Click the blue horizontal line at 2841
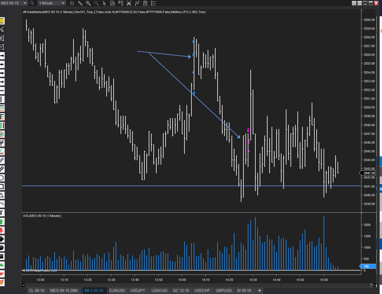This screenshot has width=382, height=294. [191, 186]
